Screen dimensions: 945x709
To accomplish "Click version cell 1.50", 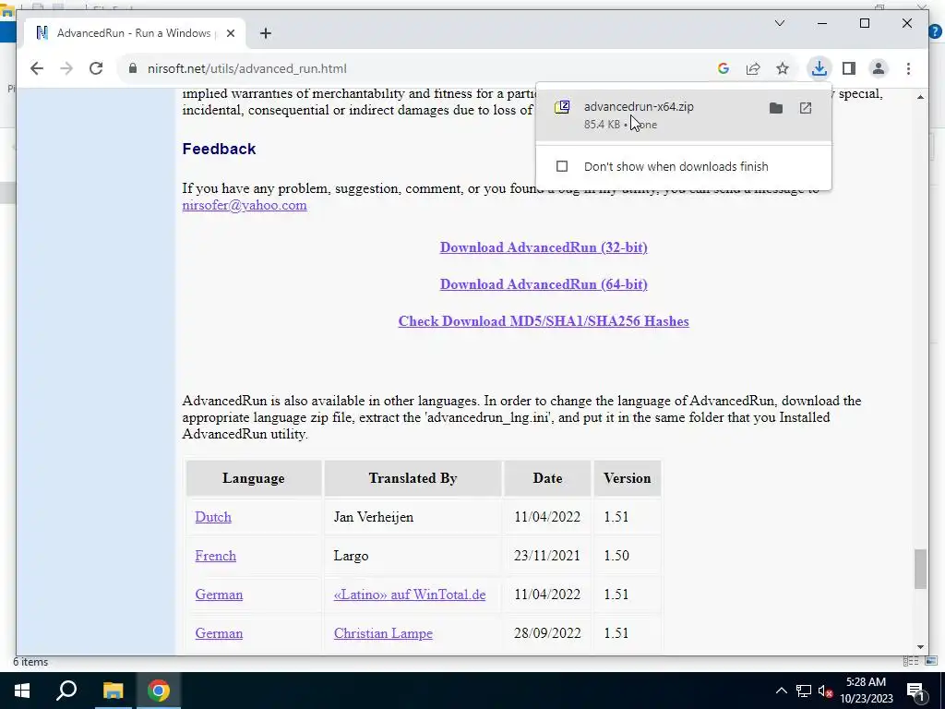I will click(x=628, y=555).
